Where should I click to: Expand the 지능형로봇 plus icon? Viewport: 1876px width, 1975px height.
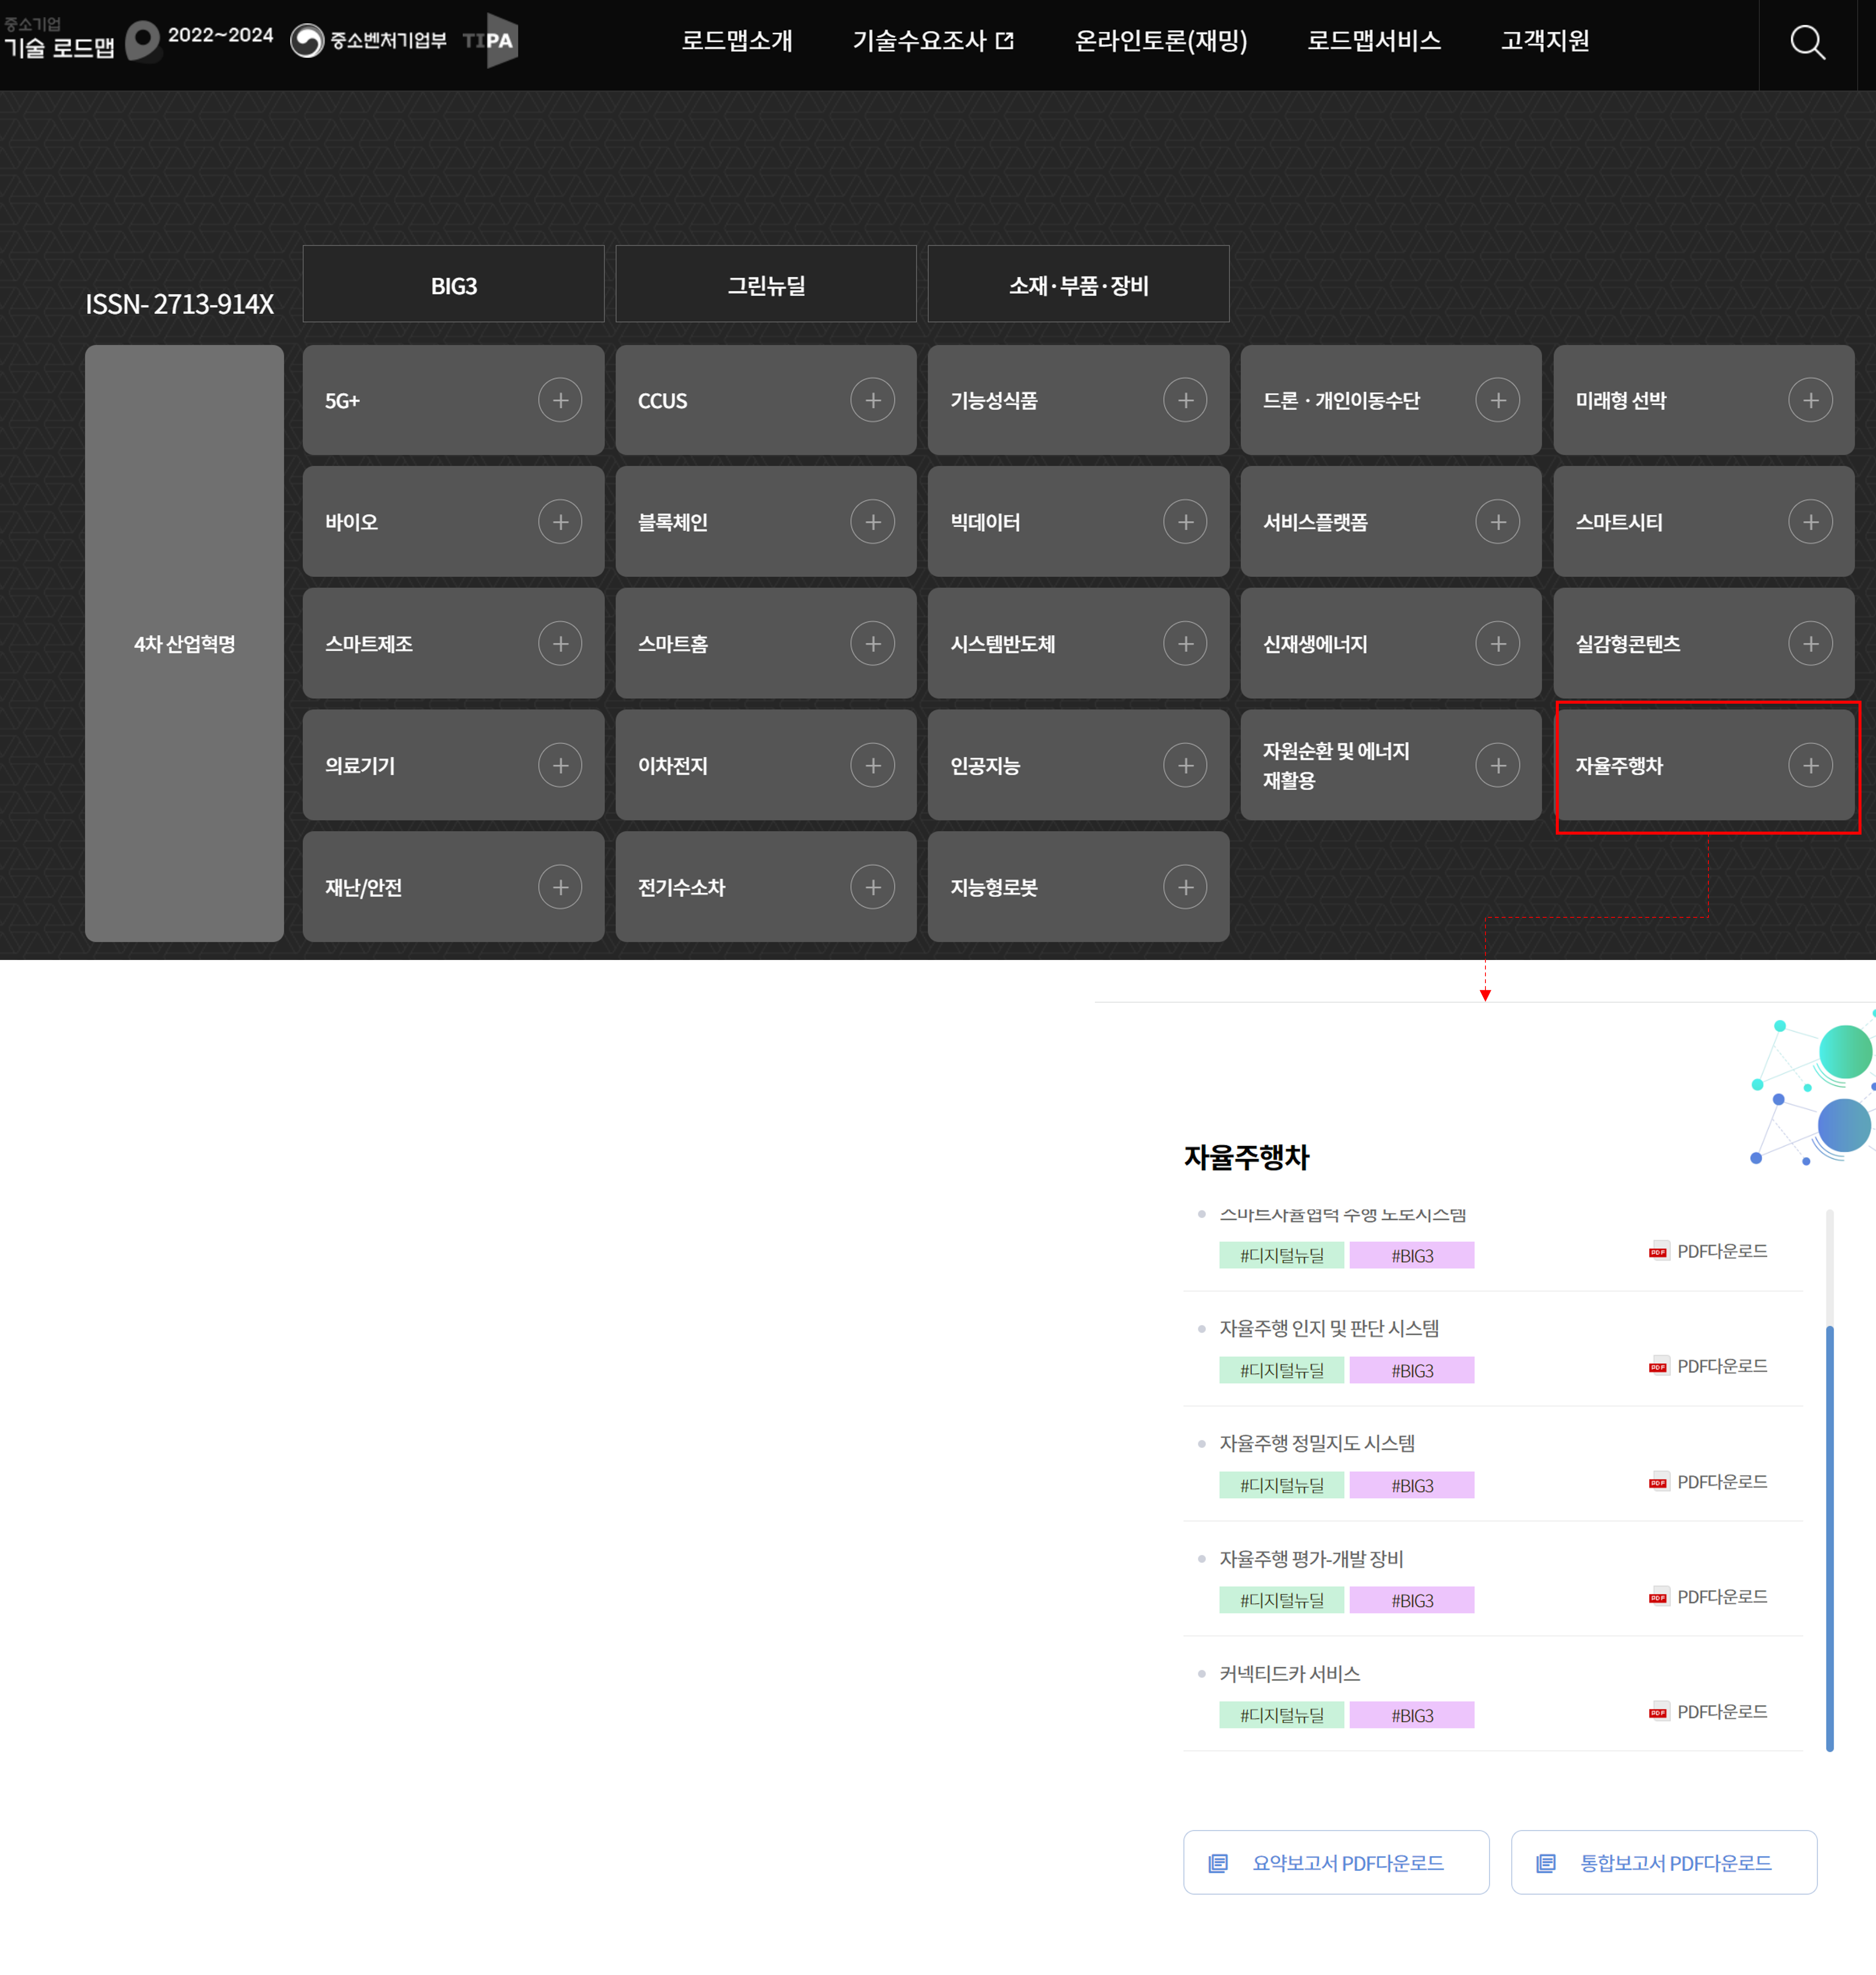coord(1185,887)
